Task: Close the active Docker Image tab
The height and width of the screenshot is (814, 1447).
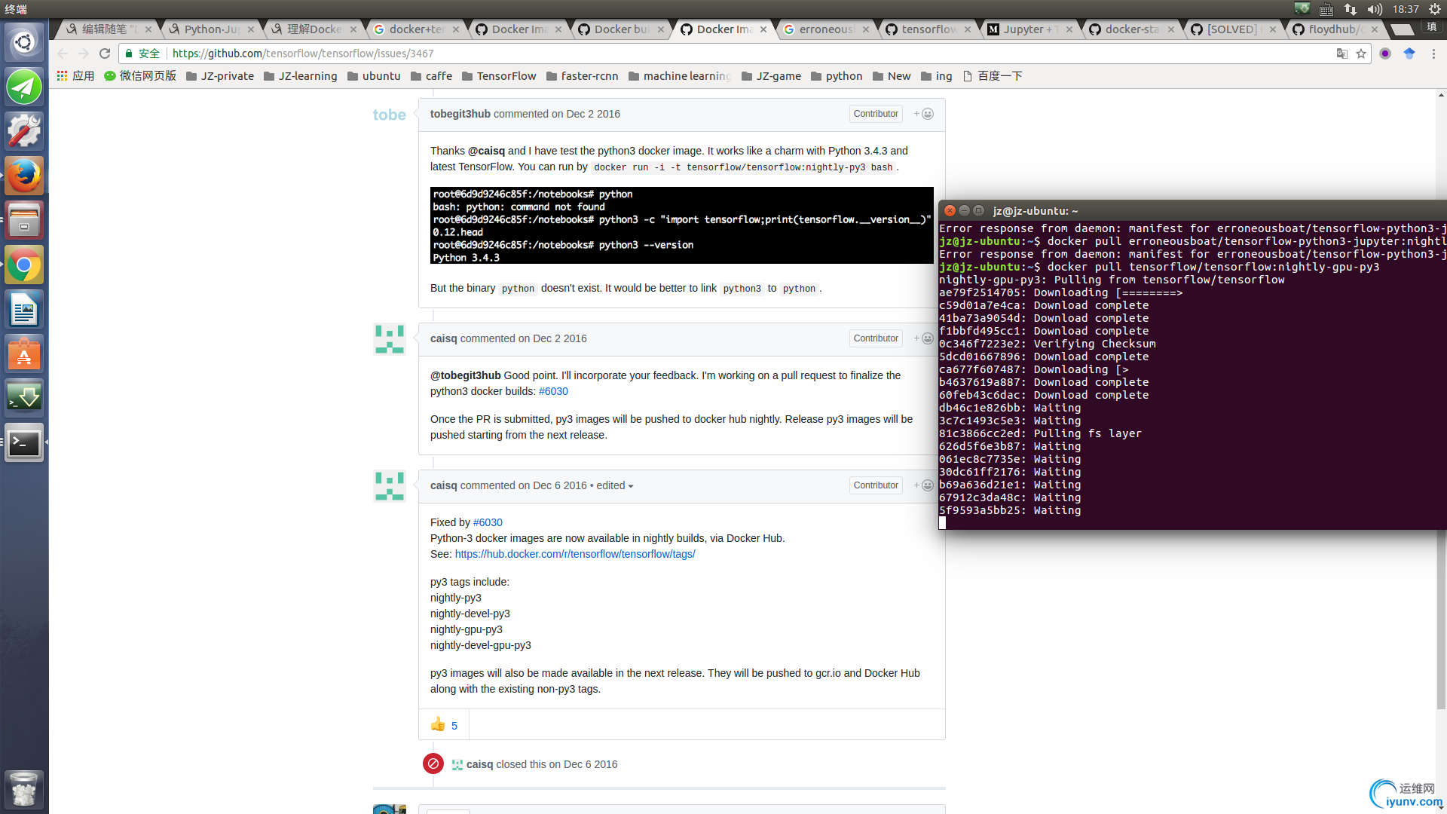Action: point(763,29)
